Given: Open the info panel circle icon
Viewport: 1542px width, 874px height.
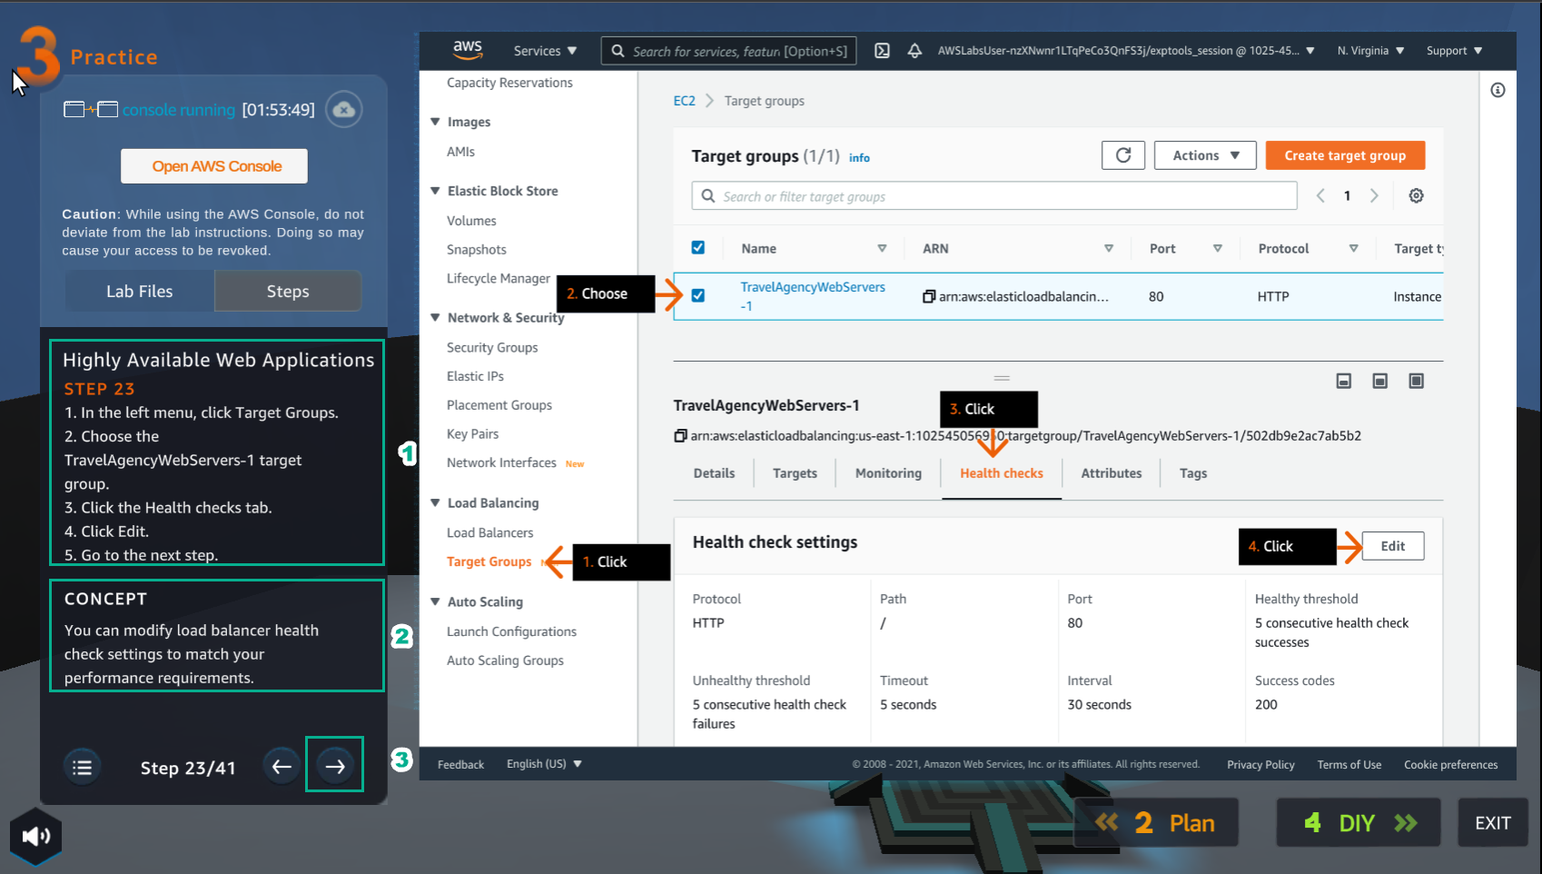Looking at the screenshot, I should pyautogui.click(x=1498, y=90).
